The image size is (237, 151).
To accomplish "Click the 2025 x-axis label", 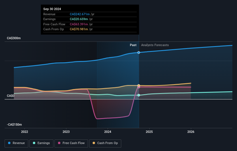I will [x=149, y=132].
